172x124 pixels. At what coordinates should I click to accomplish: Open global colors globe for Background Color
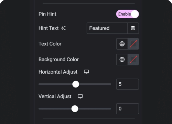click(x=122, y=60)
